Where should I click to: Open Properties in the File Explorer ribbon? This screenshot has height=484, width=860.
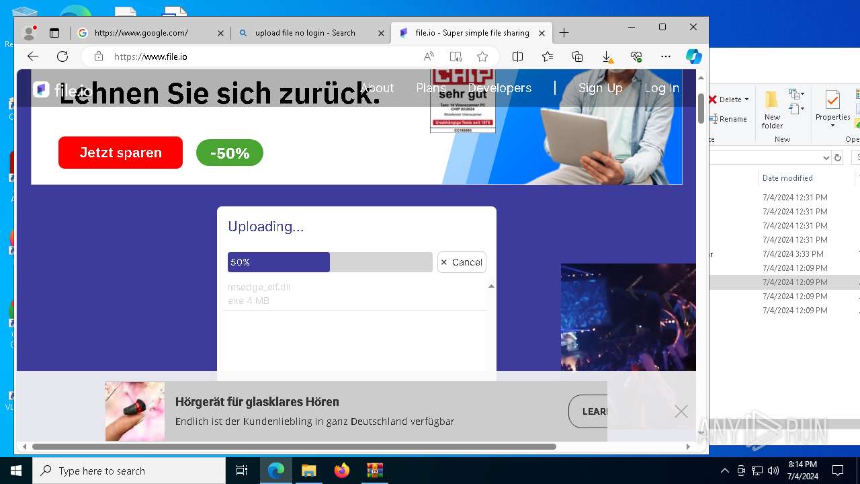[832, 109]
